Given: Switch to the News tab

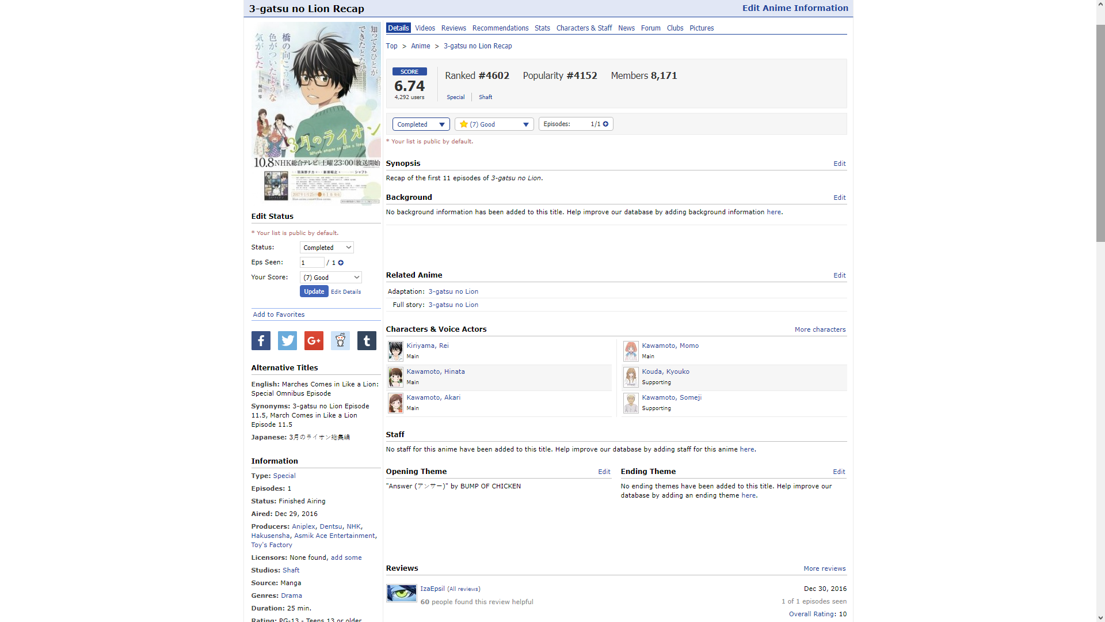Looking at the screenshot, I should [626, 28].
